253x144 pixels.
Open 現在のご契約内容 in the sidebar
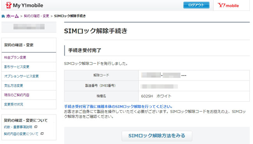coord(17,95)
